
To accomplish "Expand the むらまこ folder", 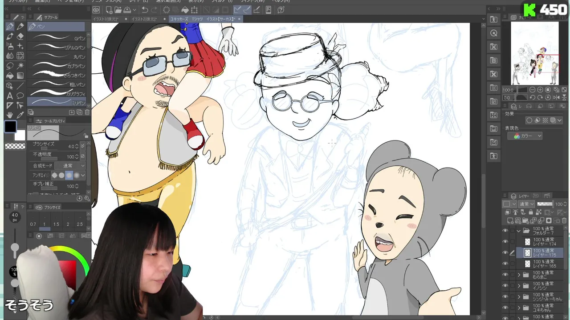I will coord(519,275).
